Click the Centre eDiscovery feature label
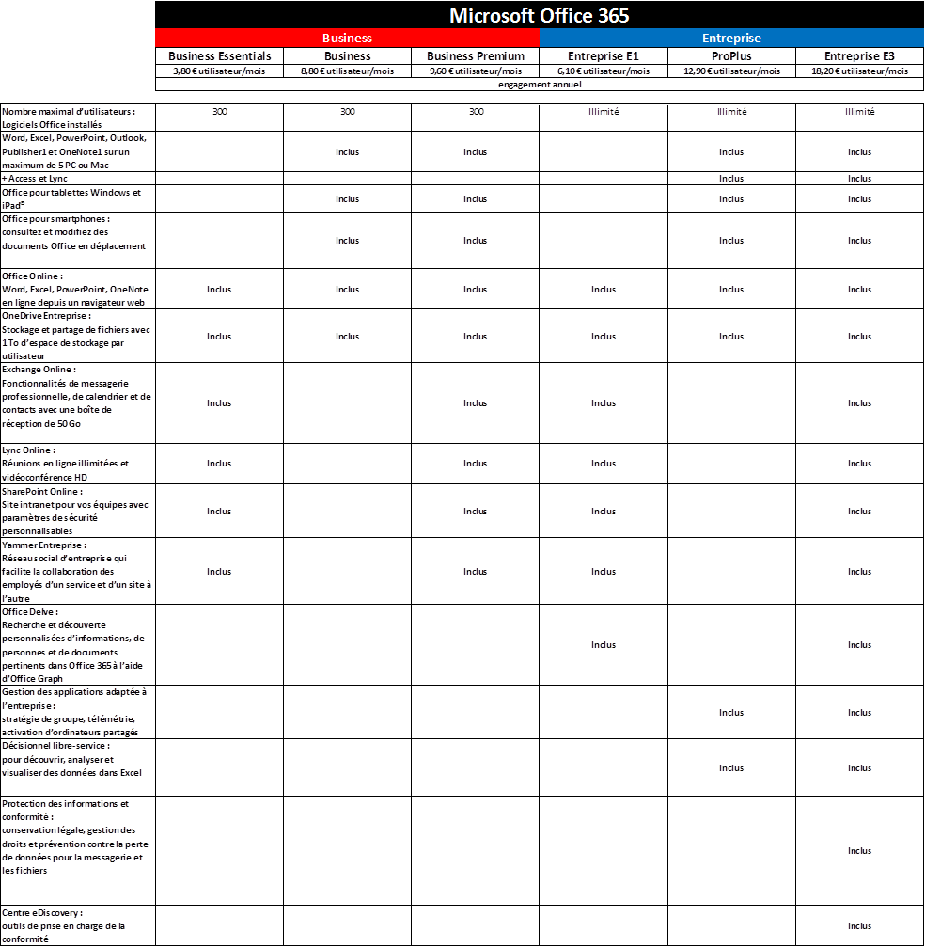 [x=42, y=912]
